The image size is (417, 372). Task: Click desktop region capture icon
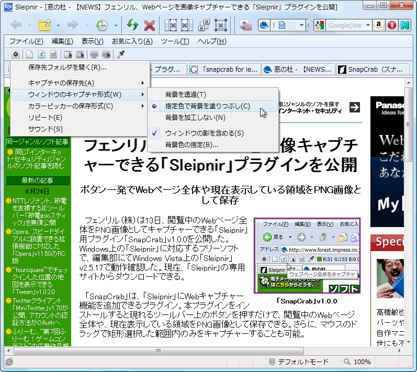(x=106, y=54)
